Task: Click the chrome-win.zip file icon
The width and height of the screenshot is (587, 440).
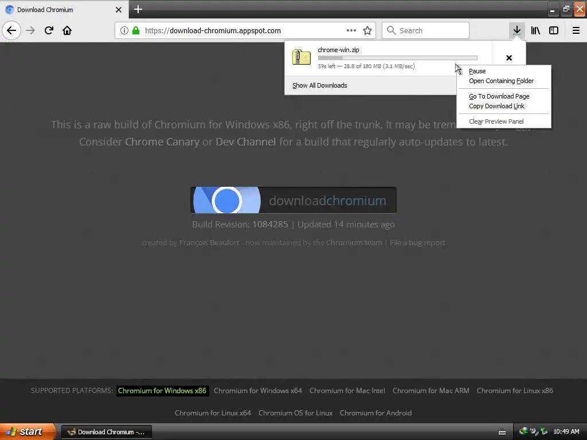Action: coord(302,58)
